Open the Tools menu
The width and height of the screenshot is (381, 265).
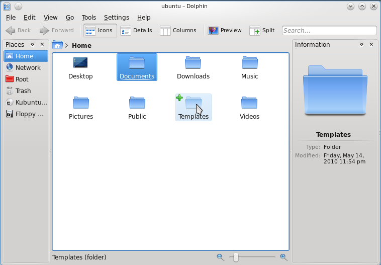(88, 18)
